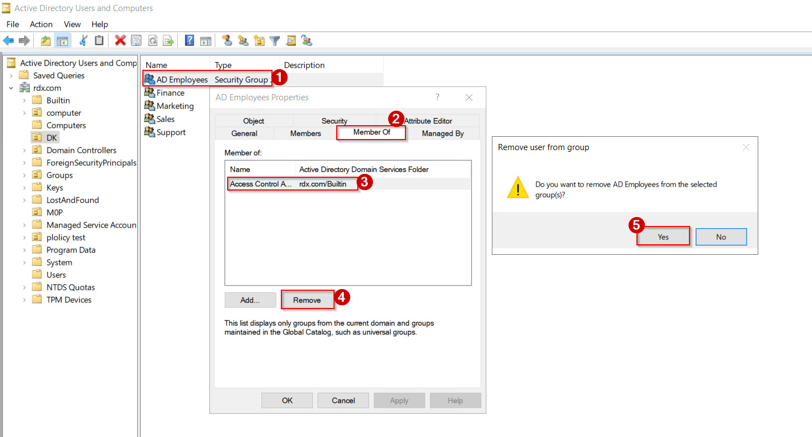Open properties via the toolbar properties icon
This screenshot has height=437, width=812.
(x=136, y=40)
